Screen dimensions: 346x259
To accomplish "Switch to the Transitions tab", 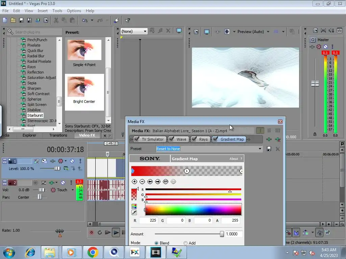I will coord(58,135).
